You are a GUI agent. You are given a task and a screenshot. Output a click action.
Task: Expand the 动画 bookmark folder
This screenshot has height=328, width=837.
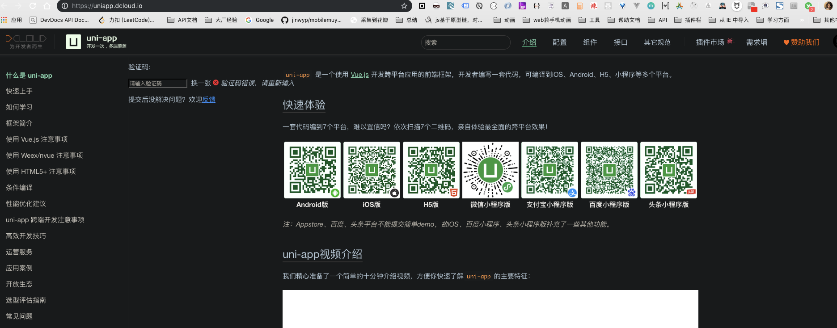[504, 20]
